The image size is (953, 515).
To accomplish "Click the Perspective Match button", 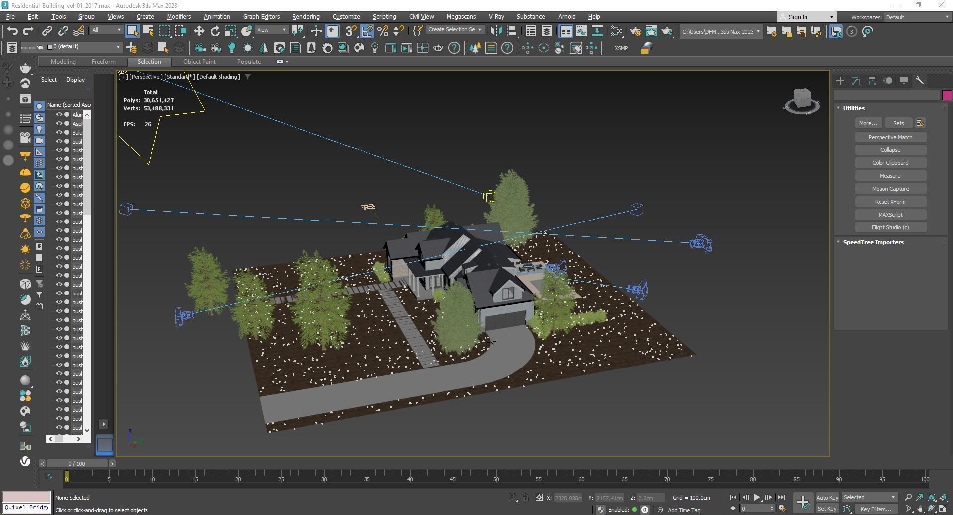I will (x=889, y=137).
